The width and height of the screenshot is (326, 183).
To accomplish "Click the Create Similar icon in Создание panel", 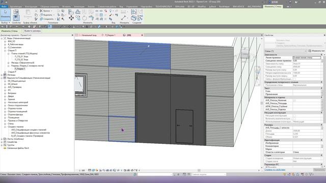I will pos(140,18).
